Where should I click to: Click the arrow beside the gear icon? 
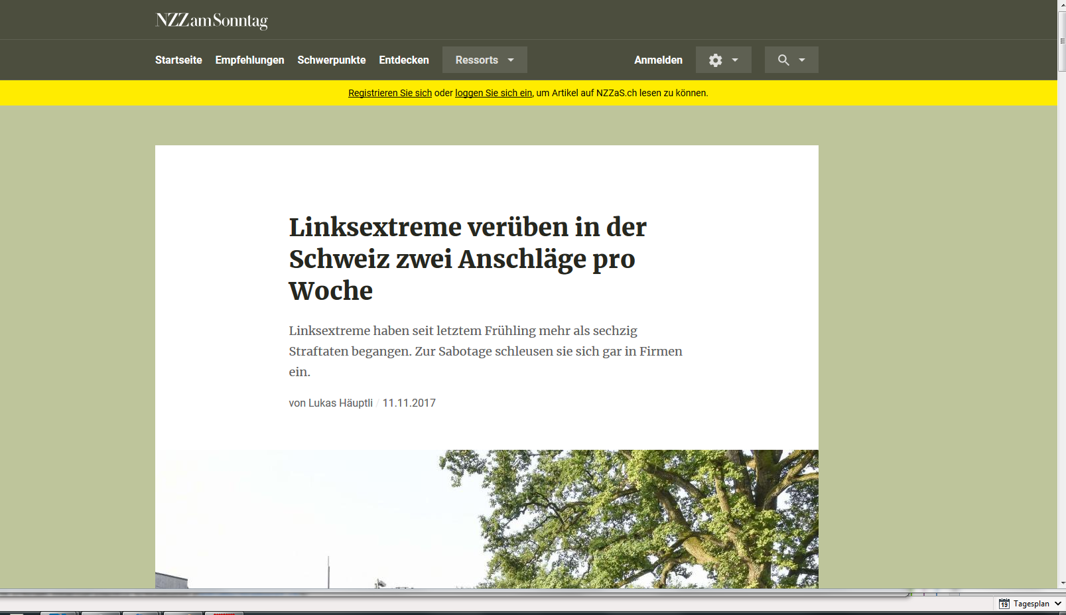pyautogui.click(x=735, y=60)
